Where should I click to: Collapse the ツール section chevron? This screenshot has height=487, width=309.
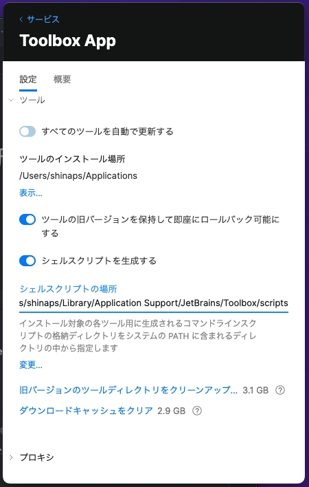pyautogui.click(x=11, y=100)
